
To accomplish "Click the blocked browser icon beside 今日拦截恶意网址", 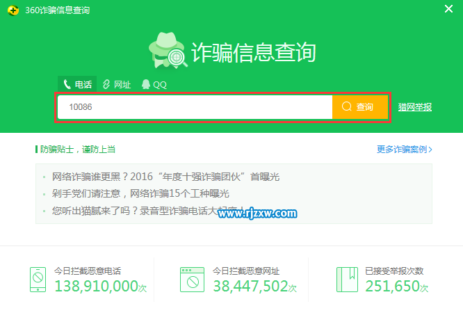I will 193,280.
